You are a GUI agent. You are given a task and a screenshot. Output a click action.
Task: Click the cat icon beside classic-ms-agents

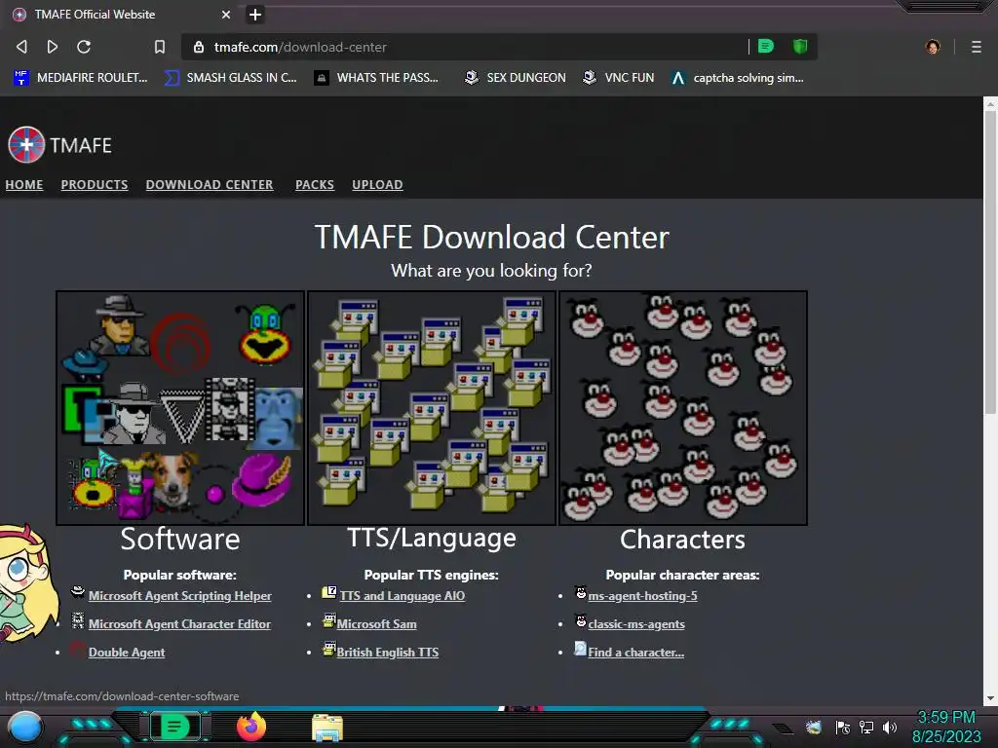tap(581, 620)
